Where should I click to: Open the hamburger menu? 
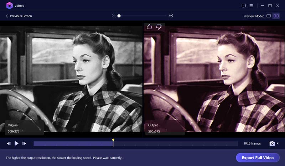tap(251, 6)
